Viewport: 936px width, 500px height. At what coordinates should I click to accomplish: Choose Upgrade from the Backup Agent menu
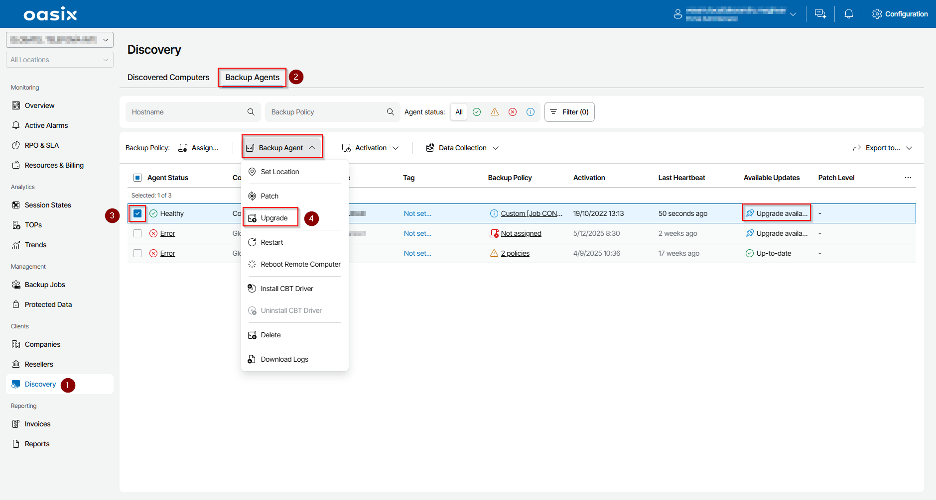click(x=274, y=218)
